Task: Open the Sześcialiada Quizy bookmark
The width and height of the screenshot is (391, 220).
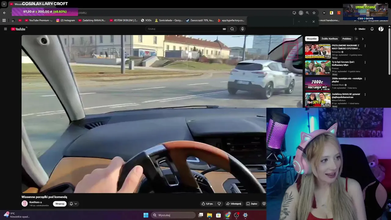Action: coord(169,20)
